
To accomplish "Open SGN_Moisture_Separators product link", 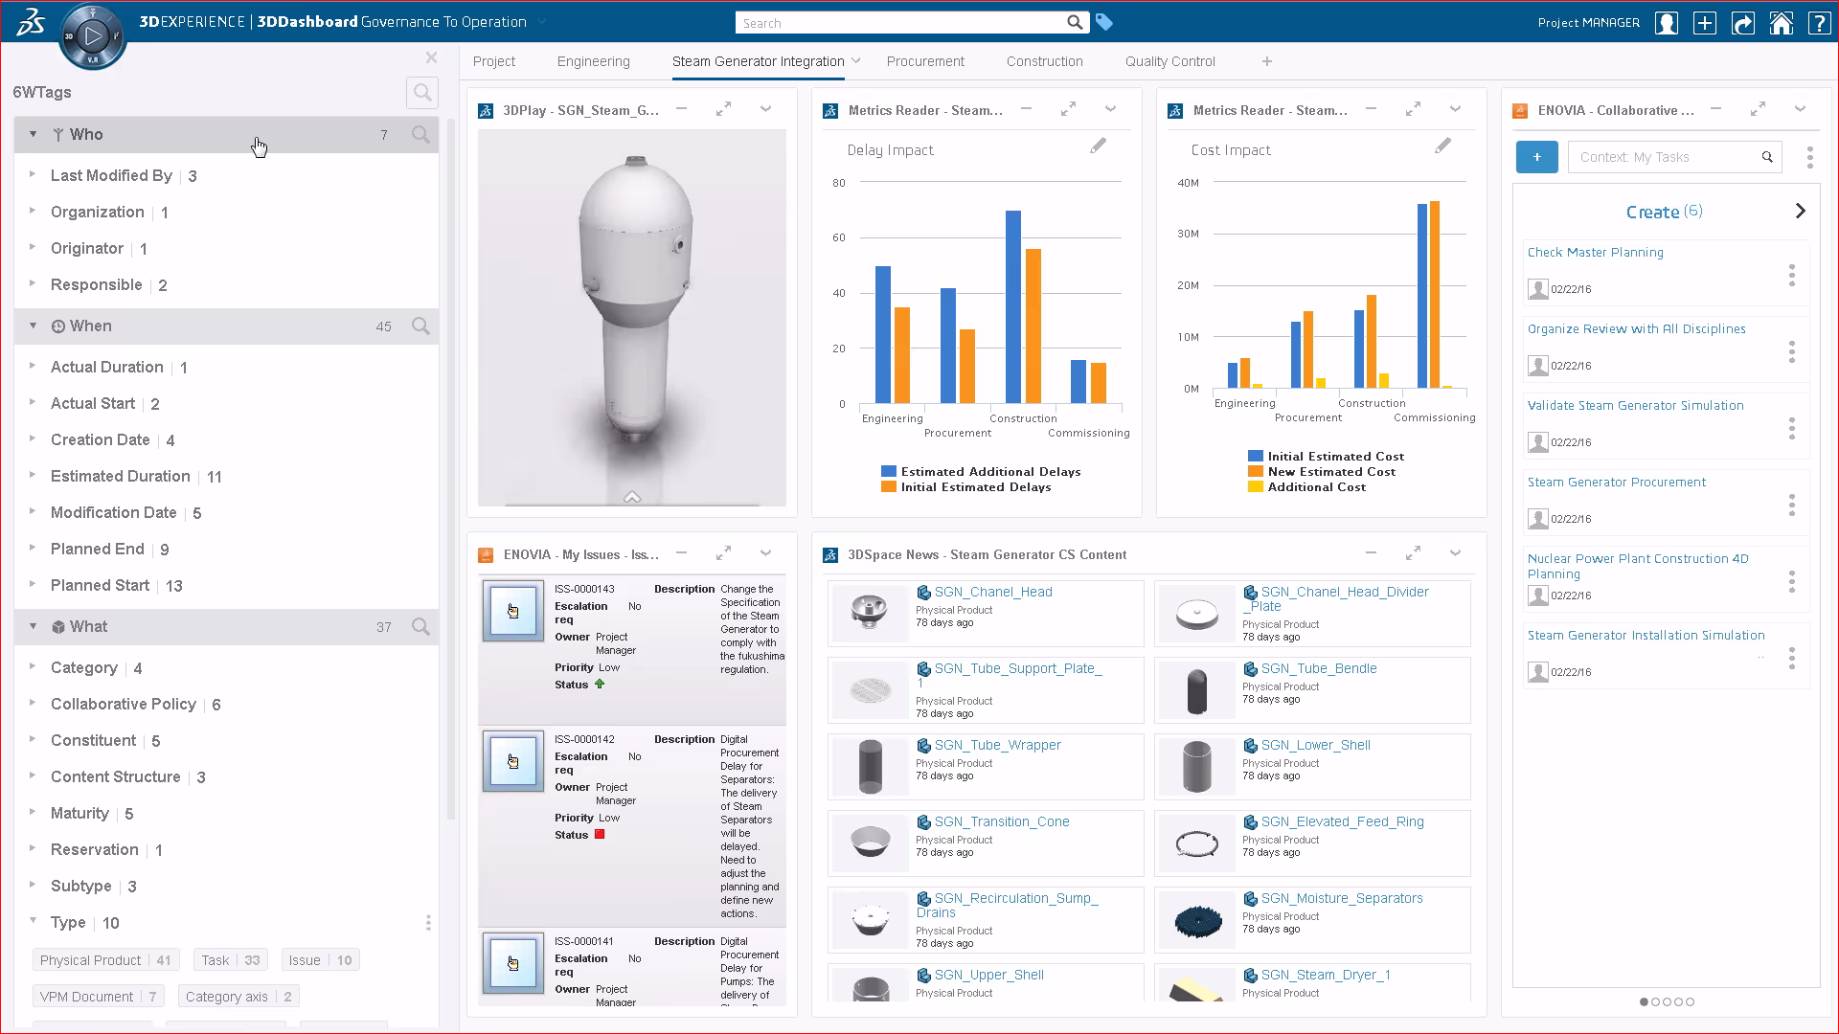I will coord(1342,899).
